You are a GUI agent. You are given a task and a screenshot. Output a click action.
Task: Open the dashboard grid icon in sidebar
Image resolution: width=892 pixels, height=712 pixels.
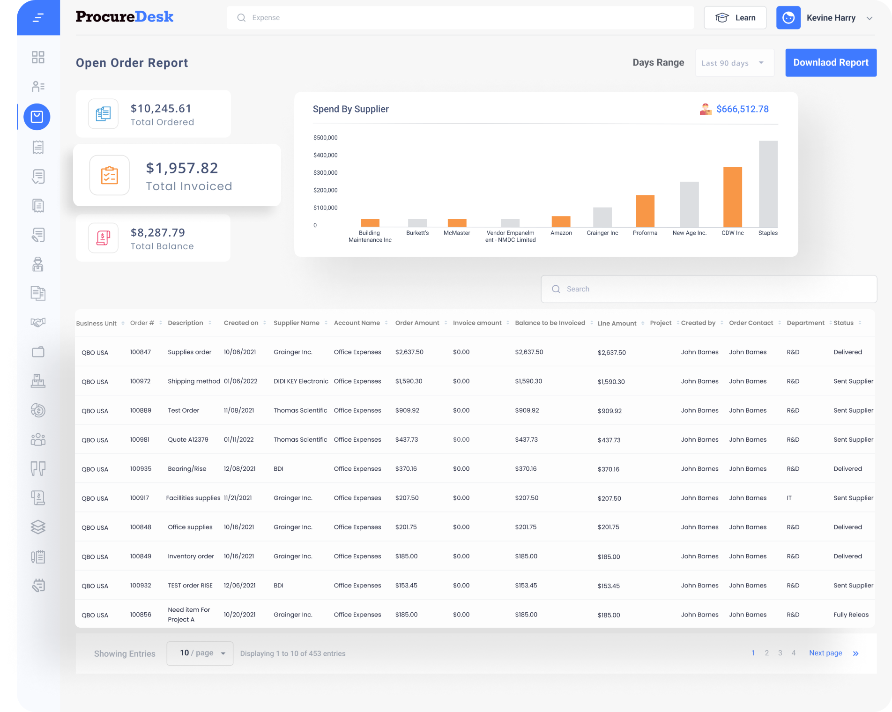(38, 57)
